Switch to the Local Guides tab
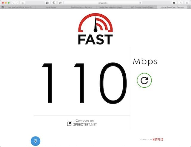The image size is (191, 147). (51, 7)
